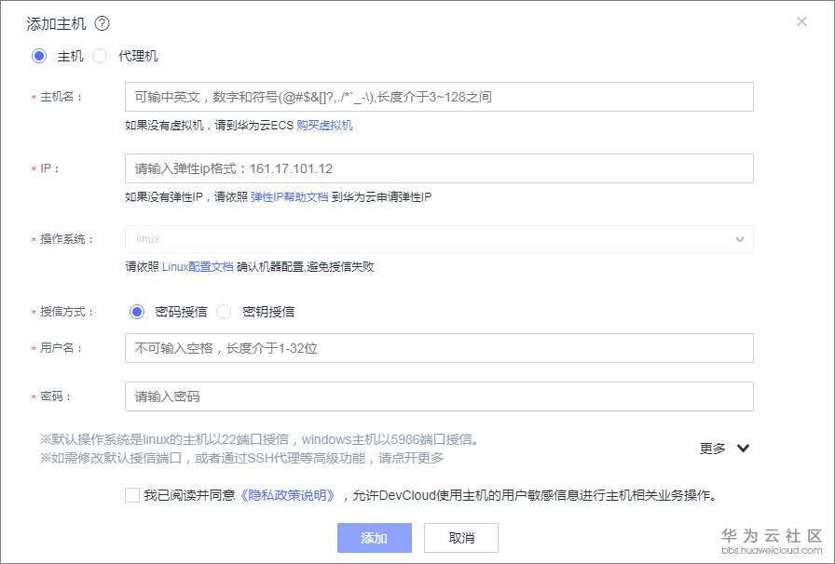Open the 操作系统 combo box
835x564 pixels.
(x=438, y=239)
